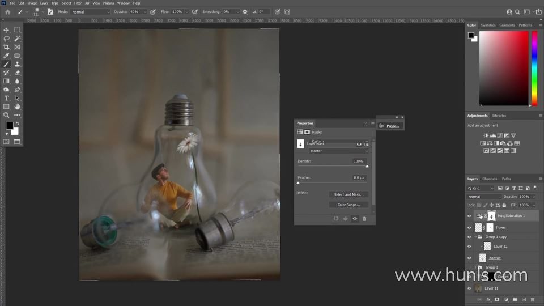544x306 pixels.
Task: Delete mask using Properties trash icon
Action: pos(364,219)
